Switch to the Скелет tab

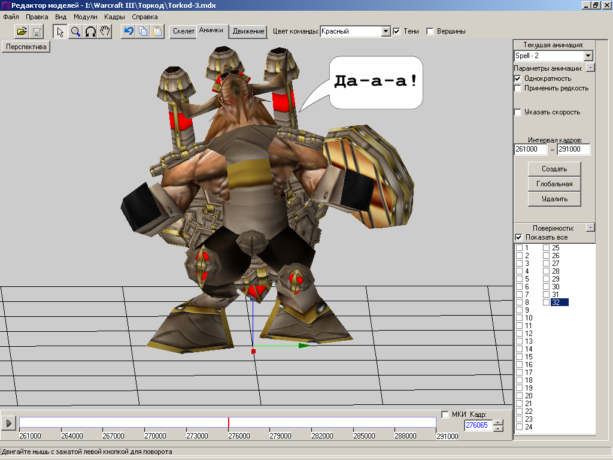(183, 31)
